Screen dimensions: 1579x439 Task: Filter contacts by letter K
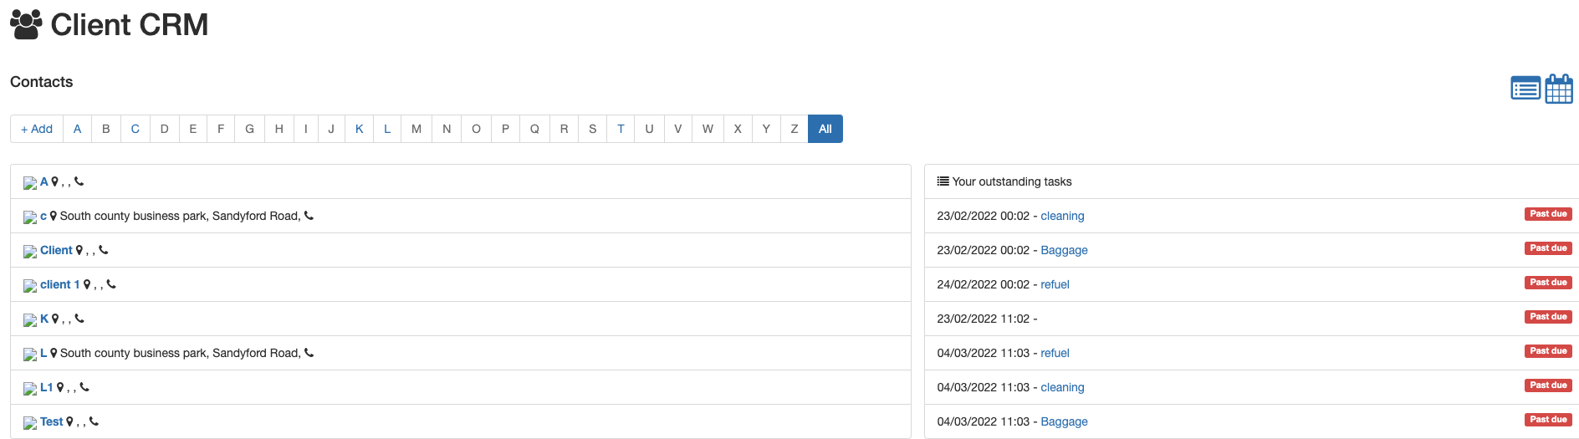[359, 129]
